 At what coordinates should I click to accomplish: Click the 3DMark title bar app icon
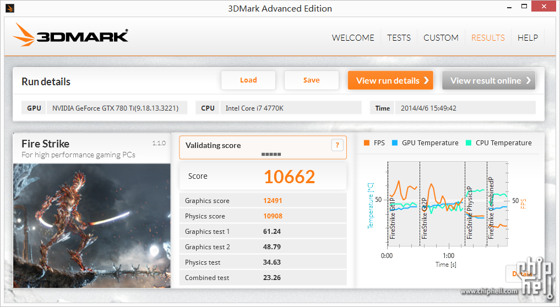[x=10, y=8]
